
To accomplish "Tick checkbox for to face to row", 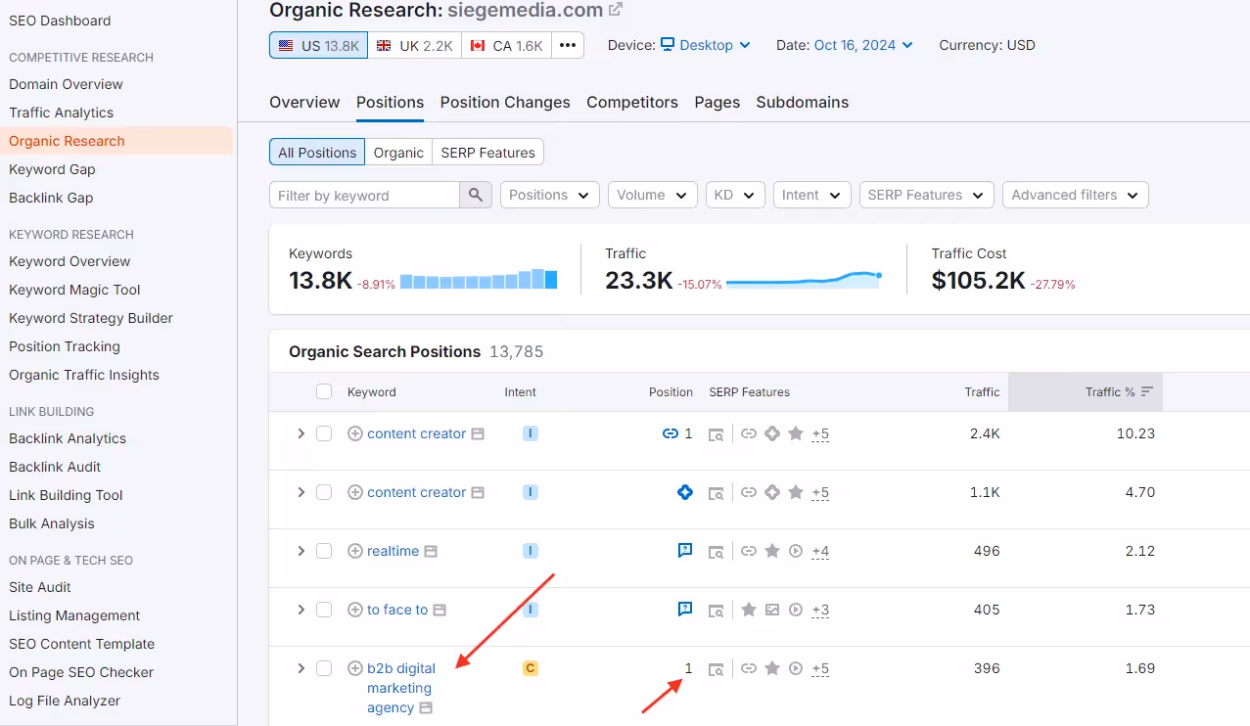I will (324, 610).
